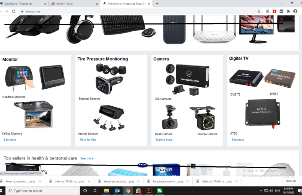
Task: Click the Windows search box
Action: point(43,191)
